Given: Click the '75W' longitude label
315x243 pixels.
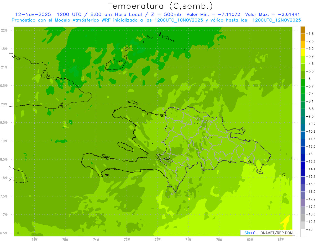Looking at the screenshot, I should click(x=65, y=239).
